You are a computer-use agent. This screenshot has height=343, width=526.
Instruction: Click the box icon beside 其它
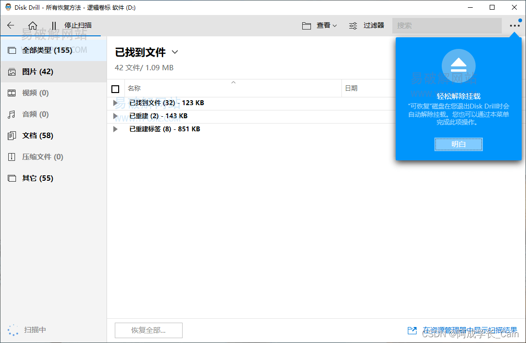click(12, 178)
